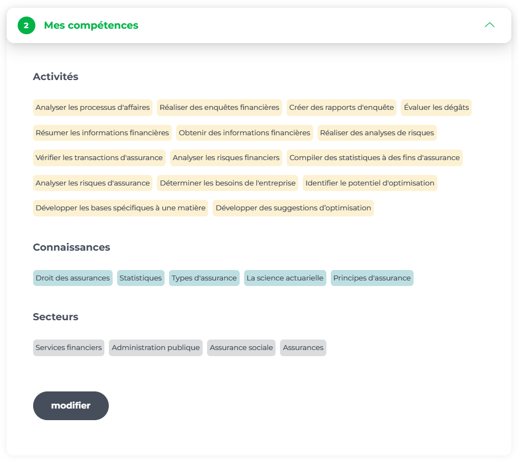Collapse the Mes compétences section chevron
518x461 pixels.
point(489,25)
